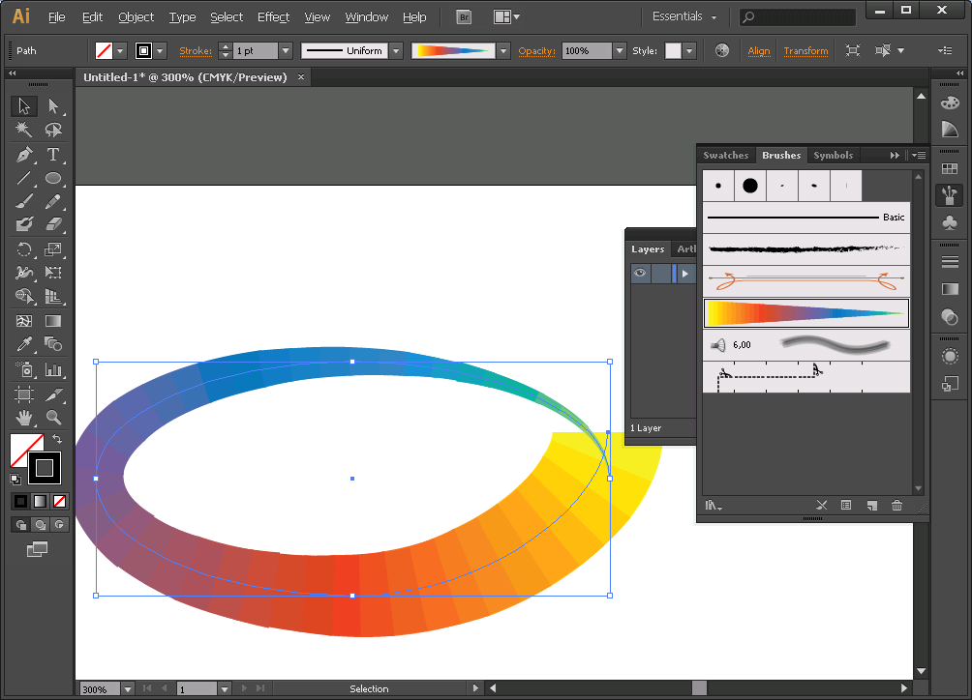Image resolution: width=972 pixels, height=700 pixels.
Task: Set paint attribute to None
Action: pyautogui.click(x=59, y=502)
